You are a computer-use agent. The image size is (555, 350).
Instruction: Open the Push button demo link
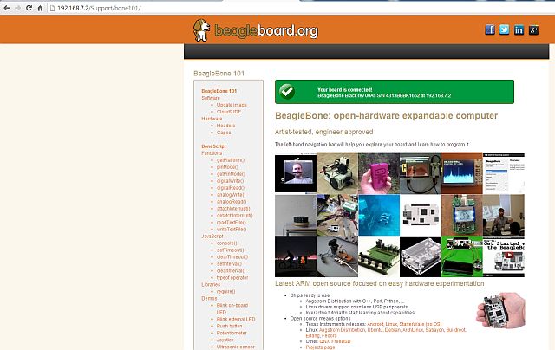(x=229, y=326)
